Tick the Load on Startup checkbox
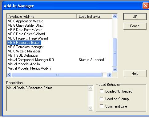 (102, 99)
